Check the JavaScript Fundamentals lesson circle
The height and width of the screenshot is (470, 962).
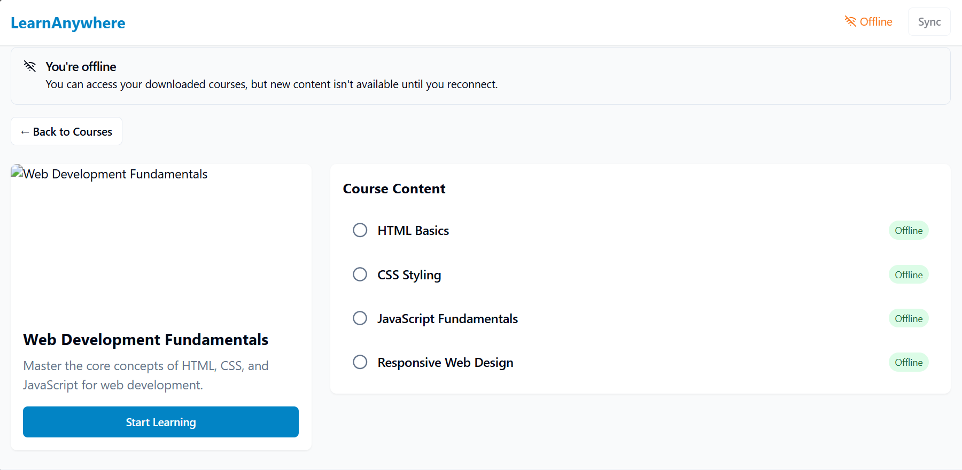tap(360, 318)
